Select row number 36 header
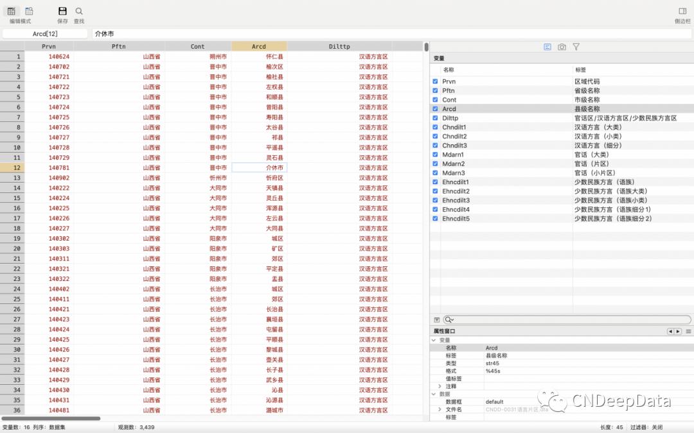Viewport: 694px width, 433px height. pyautogui.click(x=12, y=411)
